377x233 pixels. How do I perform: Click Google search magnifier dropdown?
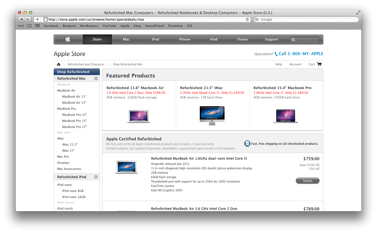point(257,19)
